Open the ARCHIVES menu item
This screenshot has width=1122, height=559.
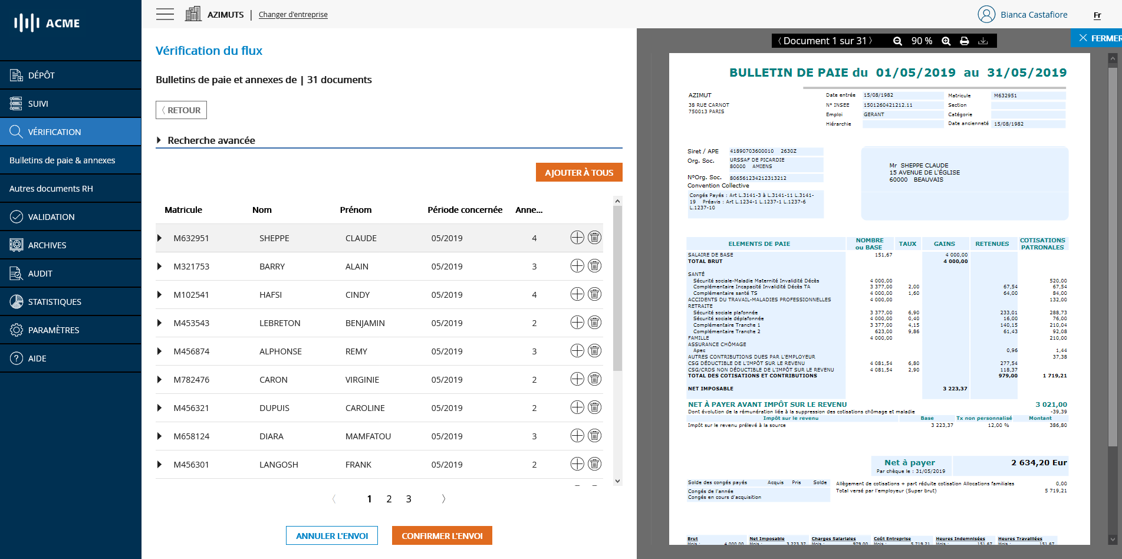click(x=47, y=245)
